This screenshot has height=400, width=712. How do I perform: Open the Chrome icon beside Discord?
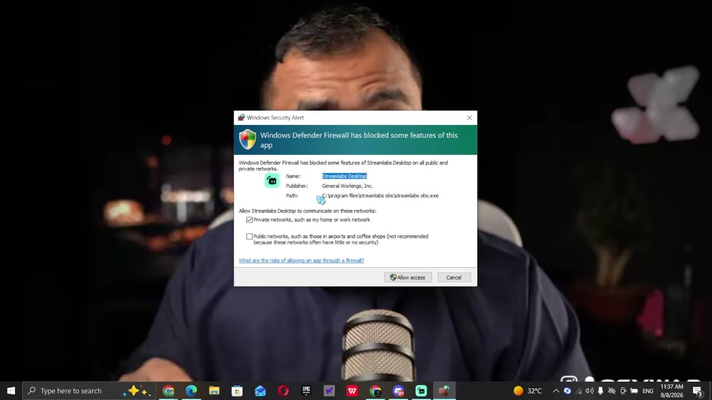375,391
